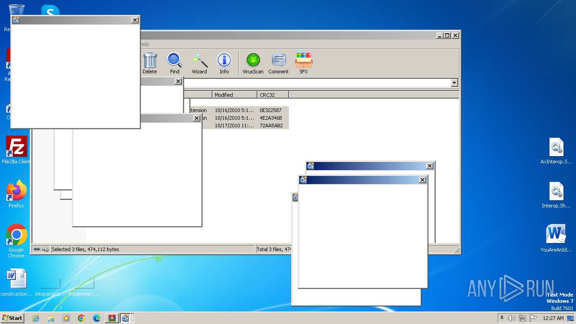Open Windows Explorer from the taskbar
Image resolution: width=576 pixels, height=324 pixels.
click(51, 318)
